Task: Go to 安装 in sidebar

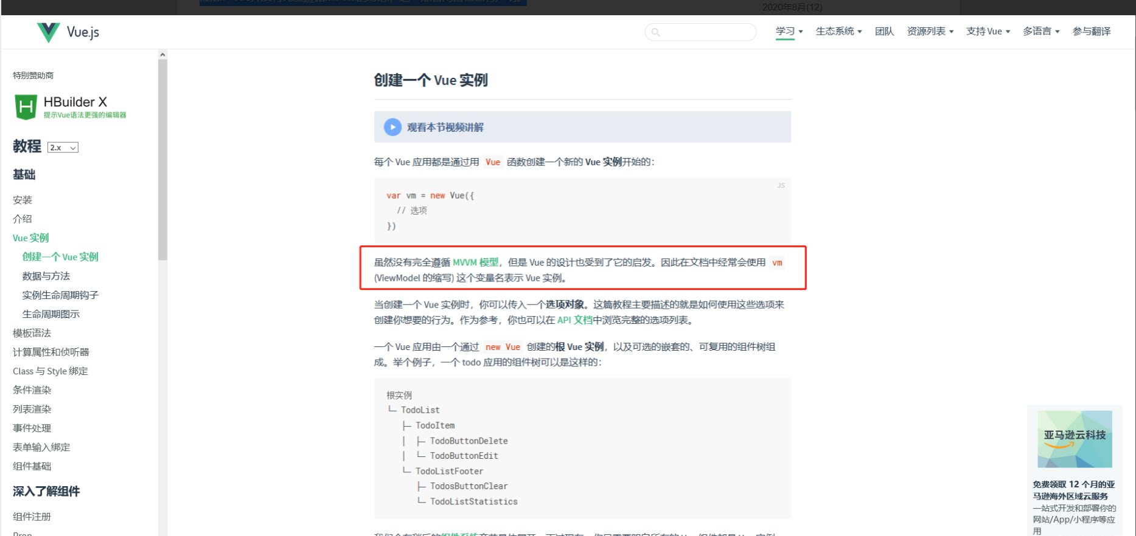Action: (x=23, y=200)
